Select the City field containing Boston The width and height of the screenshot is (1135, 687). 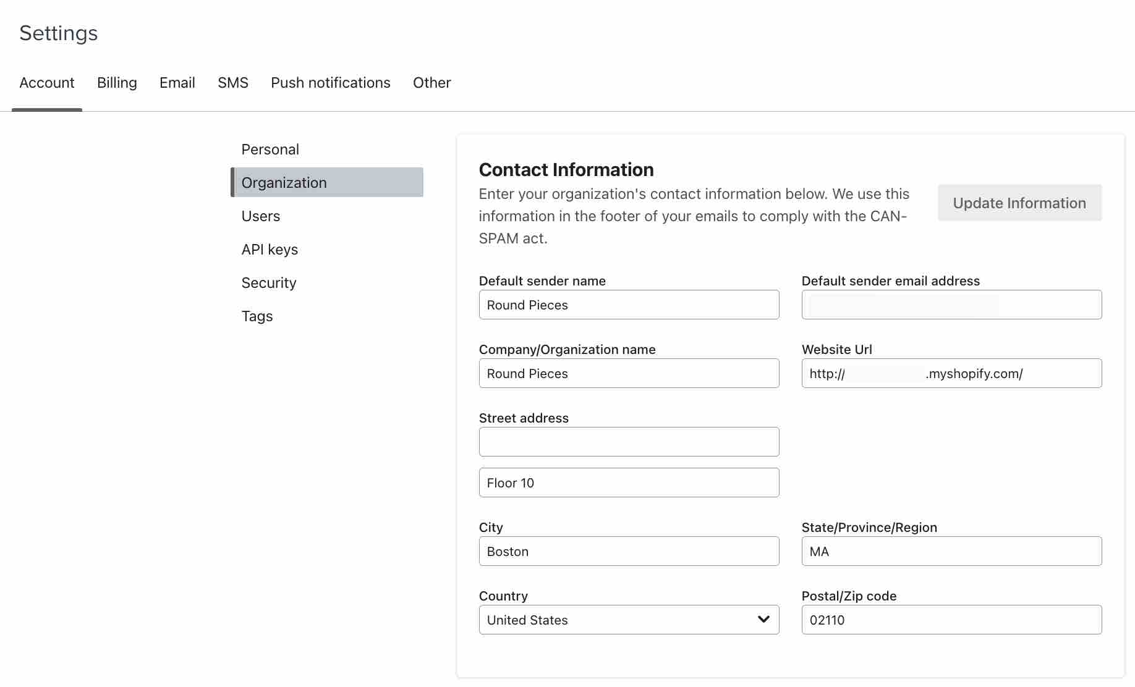coord(628,551)
